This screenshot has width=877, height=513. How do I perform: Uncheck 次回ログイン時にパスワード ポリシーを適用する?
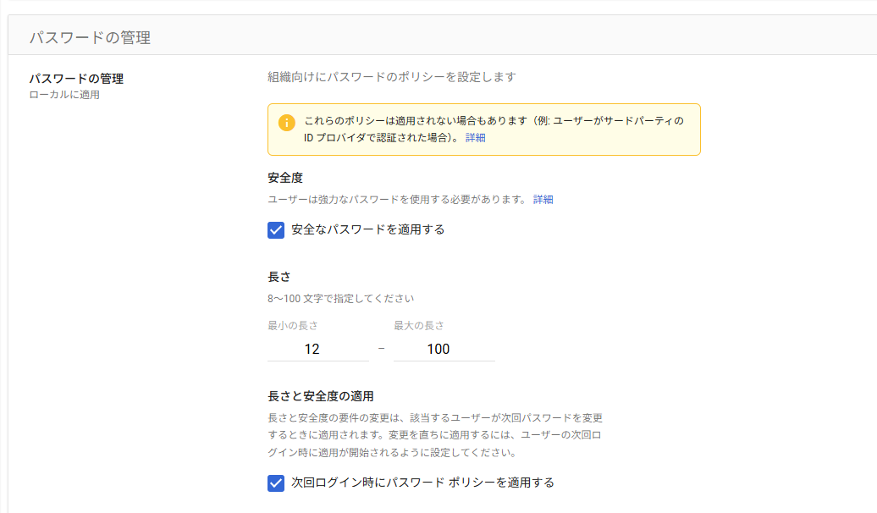(274, 481)
